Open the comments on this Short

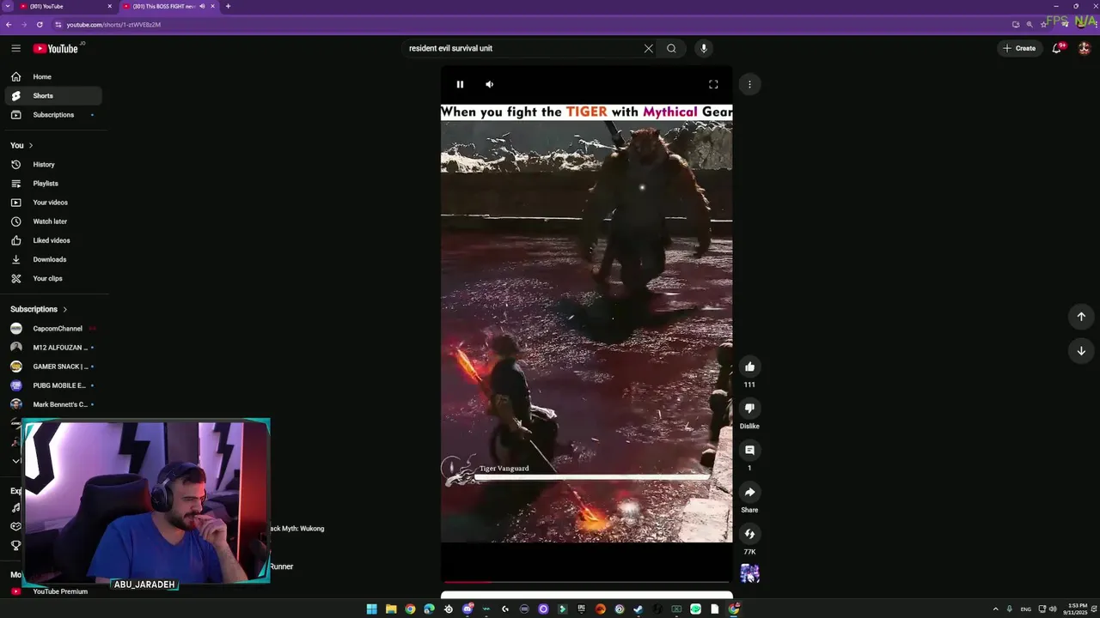click(x=749, y=450)
